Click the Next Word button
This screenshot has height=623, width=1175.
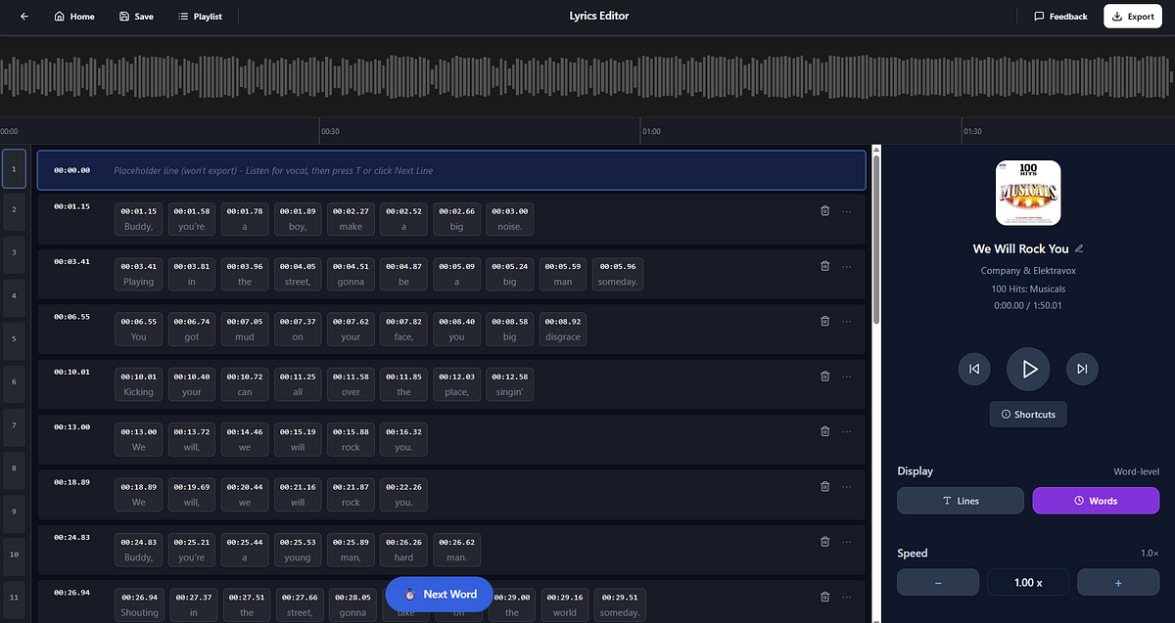click(x=439, y=594)
